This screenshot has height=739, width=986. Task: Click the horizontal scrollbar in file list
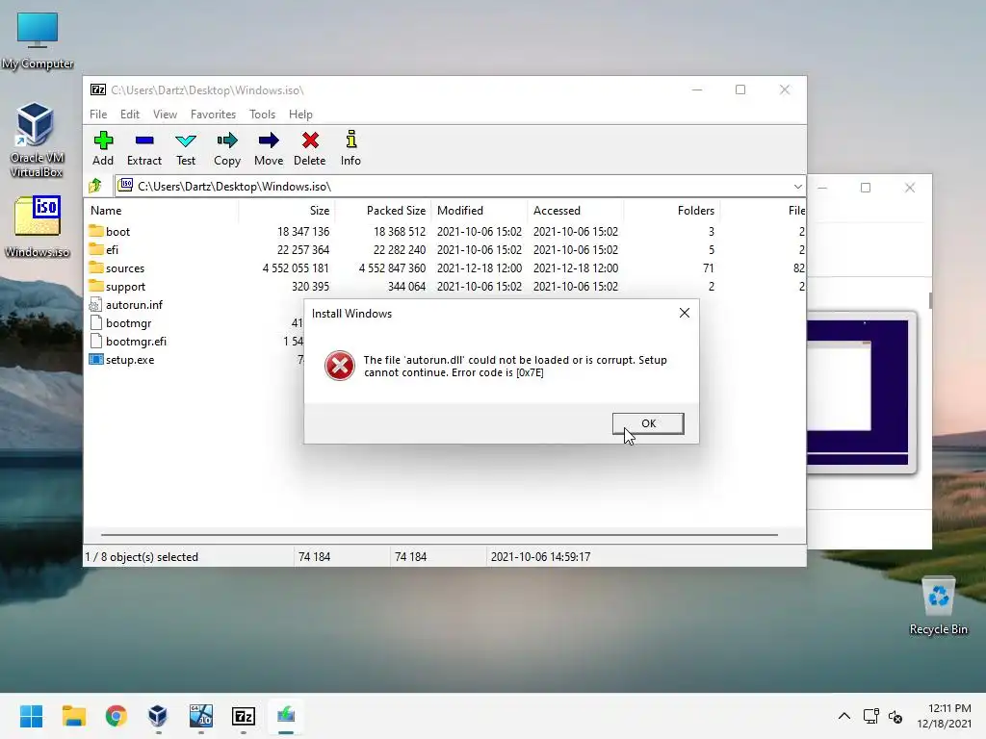(439, 535)
